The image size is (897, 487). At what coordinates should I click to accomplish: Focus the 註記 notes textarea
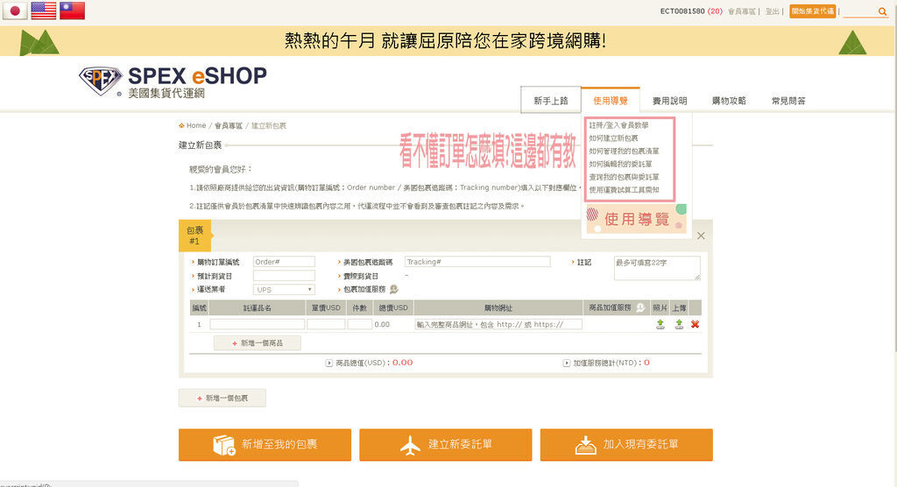coord(657,268)
